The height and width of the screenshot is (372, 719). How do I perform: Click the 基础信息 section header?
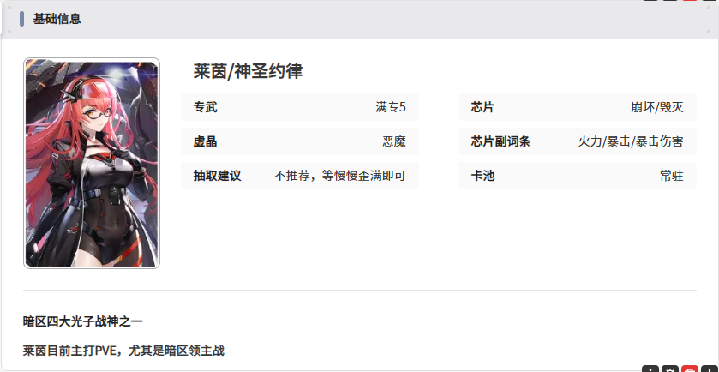57,19
